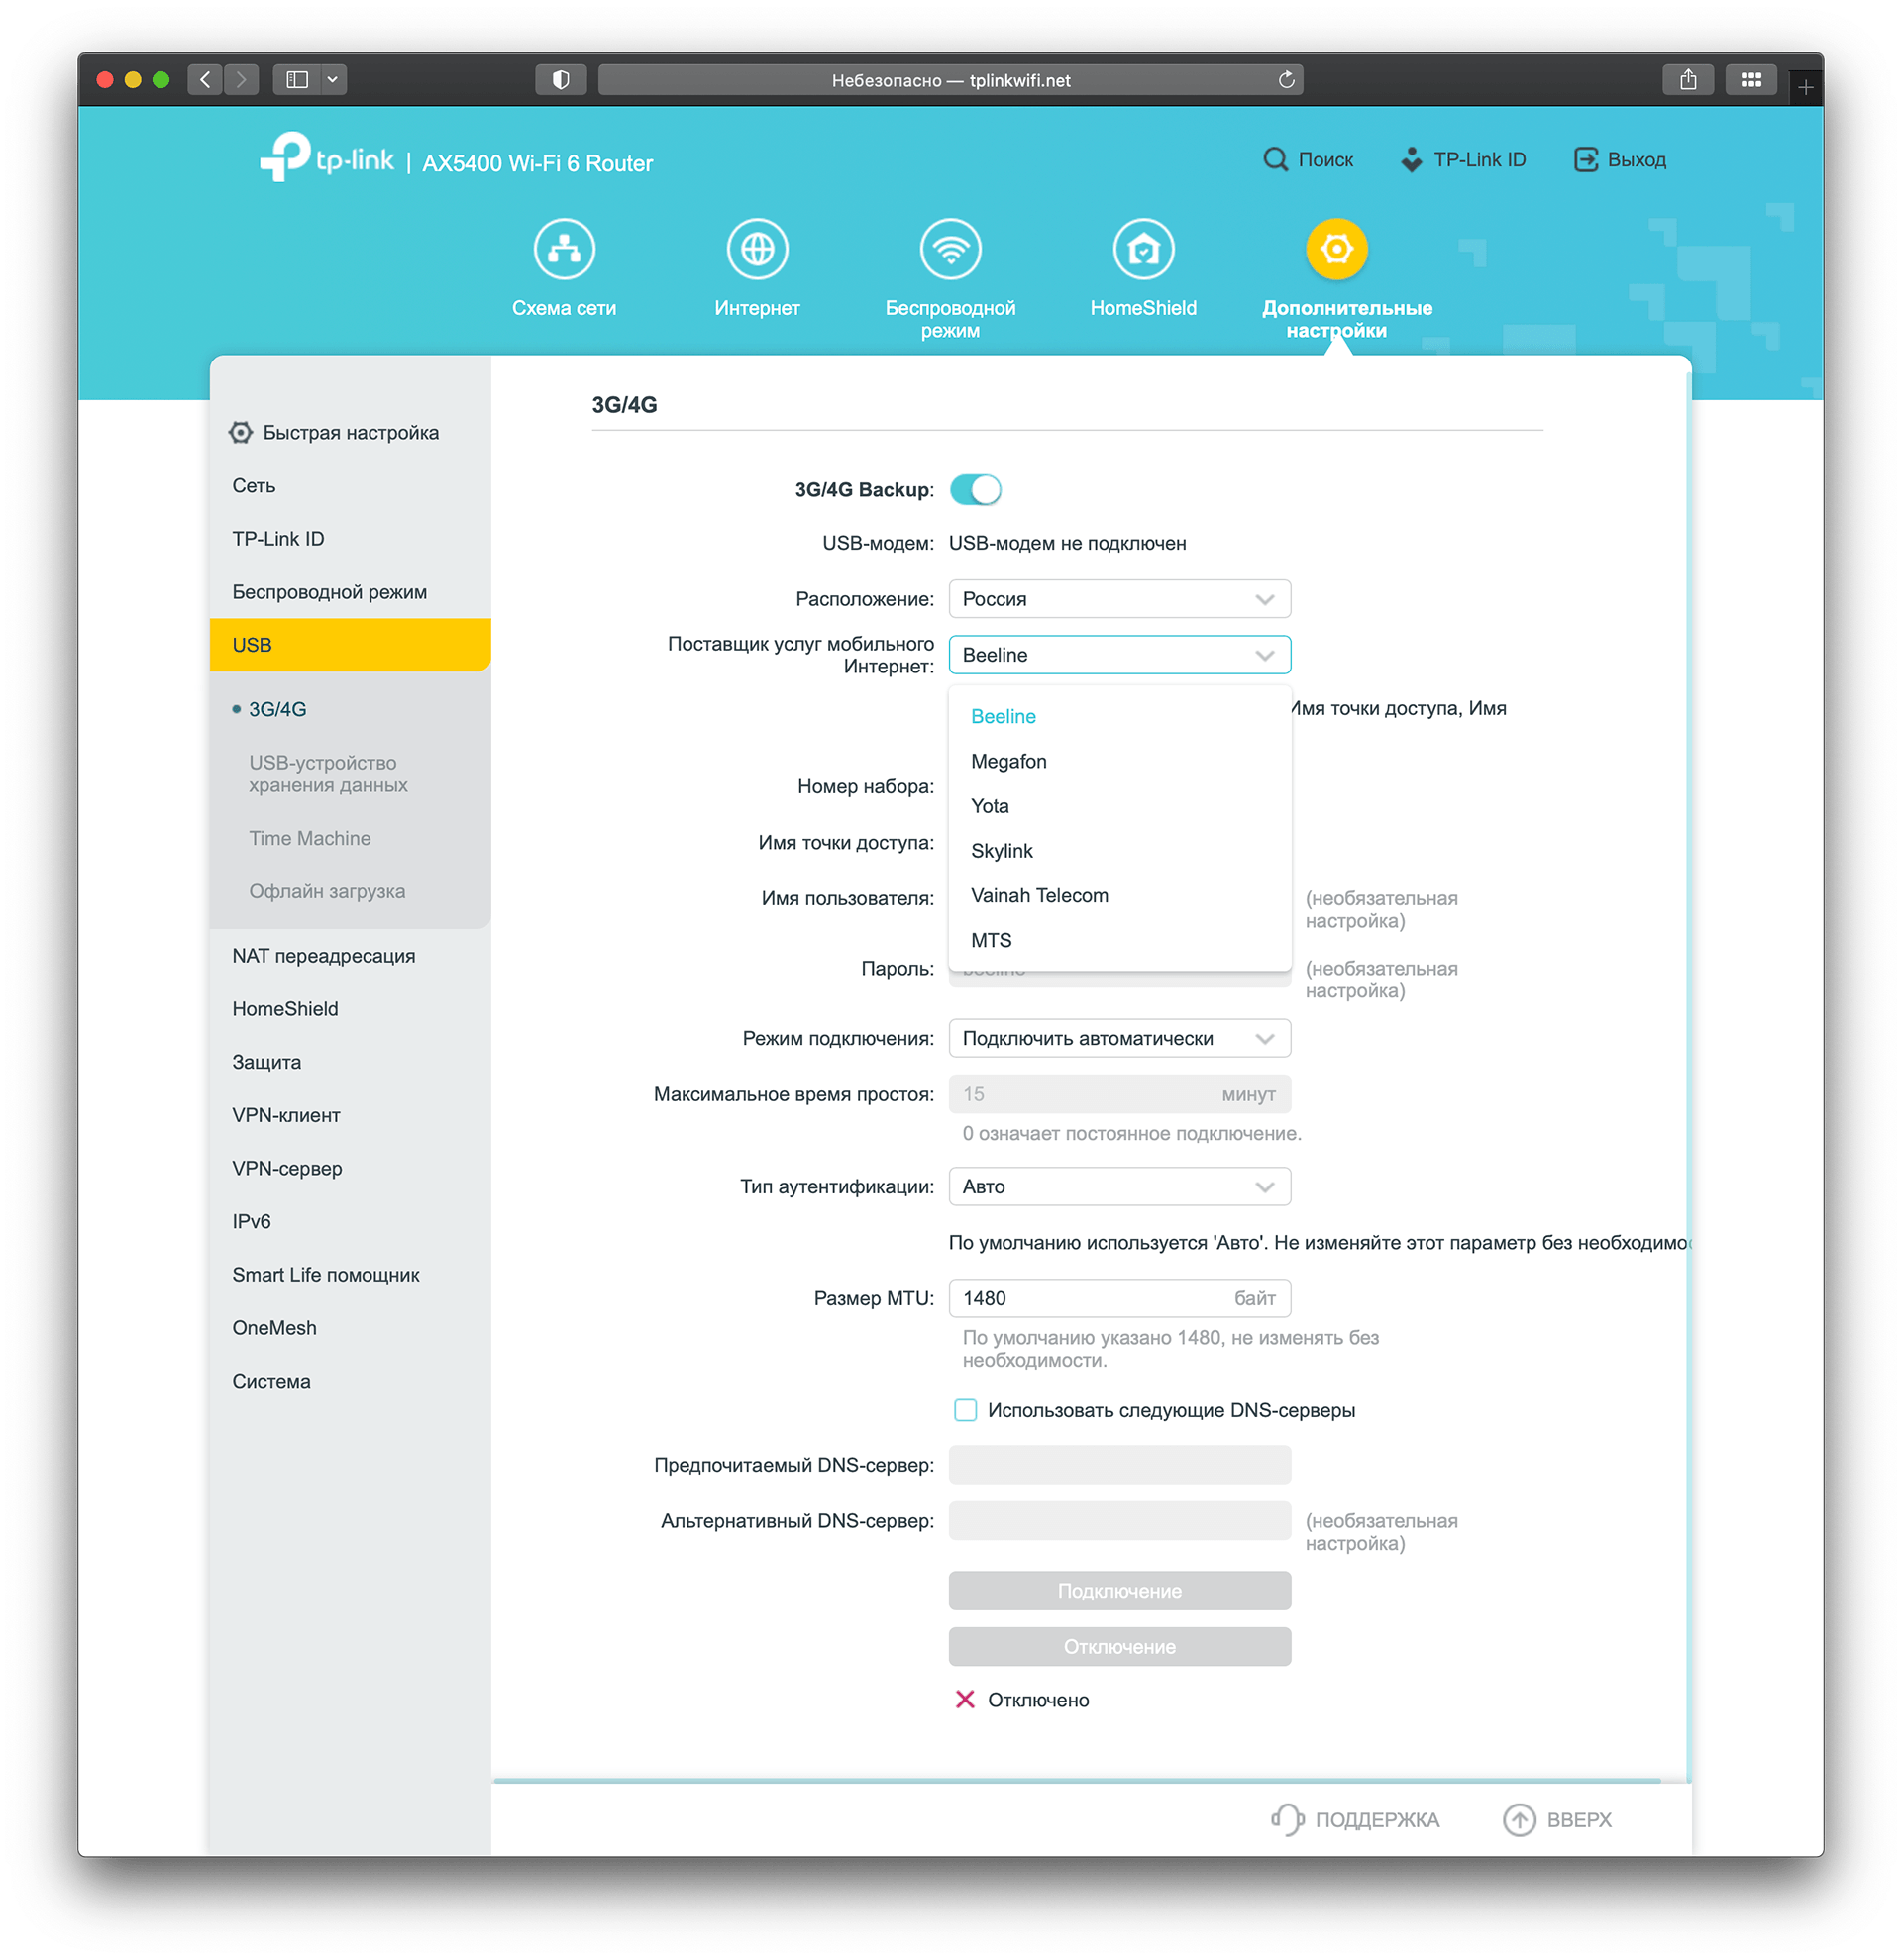The height and width of the screenshot is (1960, 1902).
Task: Select MTS in provider list
Action: 1119,941
